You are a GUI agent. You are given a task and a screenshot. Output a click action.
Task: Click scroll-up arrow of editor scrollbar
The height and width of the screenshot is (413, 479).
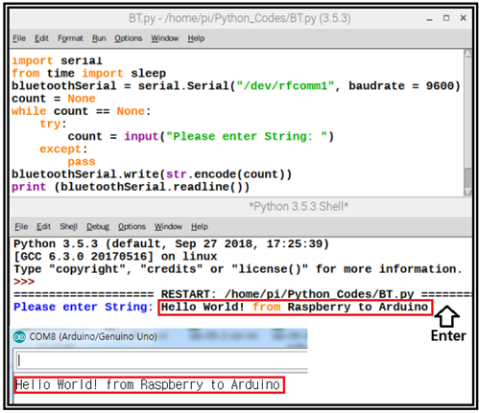click(467, 54)
